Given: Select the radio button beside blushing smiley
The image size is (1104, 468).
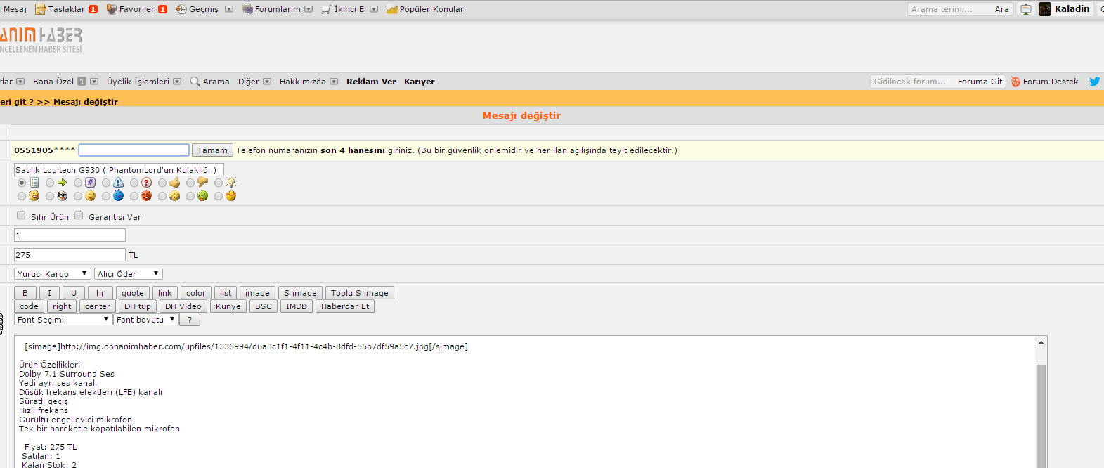Looking at the screenshot, I should point(219,196).
